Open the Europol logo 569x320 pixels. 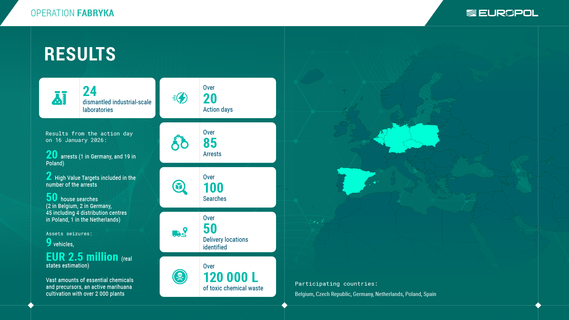(502, 13)
